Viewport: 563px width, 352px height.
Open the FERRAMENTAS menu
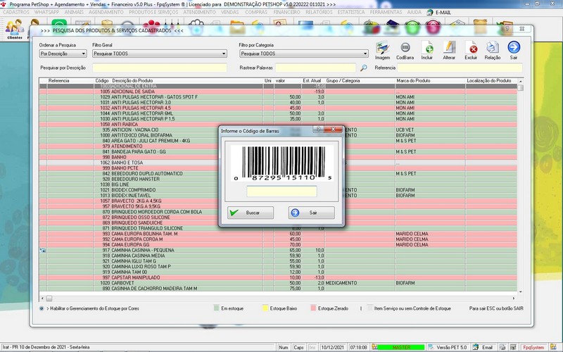[386, 12]
